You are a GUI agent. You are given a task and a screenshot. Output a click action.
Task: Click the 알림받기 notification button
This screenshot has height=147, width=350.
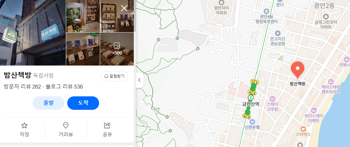point(115,76)
